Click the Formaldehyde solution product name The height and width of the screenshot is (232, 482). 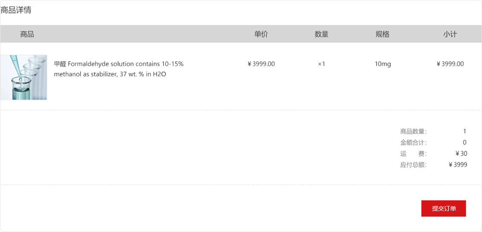[119, 69]
